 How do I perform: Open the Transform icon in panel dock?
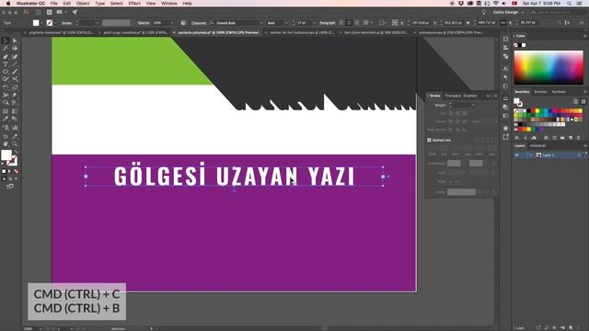pos(505,39)
